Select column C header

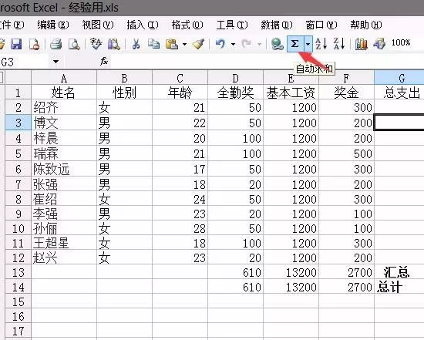coord(180,78)
